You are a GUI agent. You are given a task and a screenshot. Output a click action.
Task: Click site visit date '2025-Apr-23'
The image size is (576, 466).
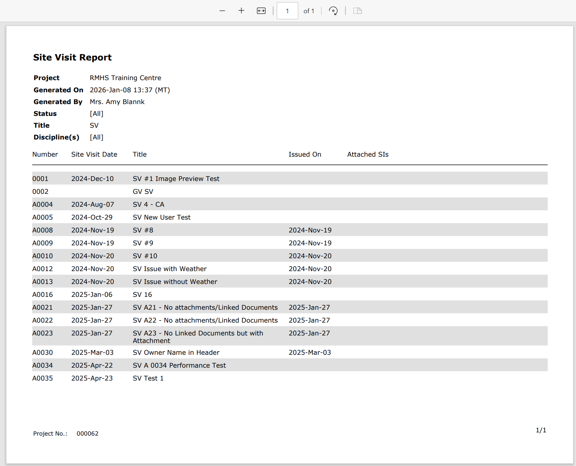92,378
